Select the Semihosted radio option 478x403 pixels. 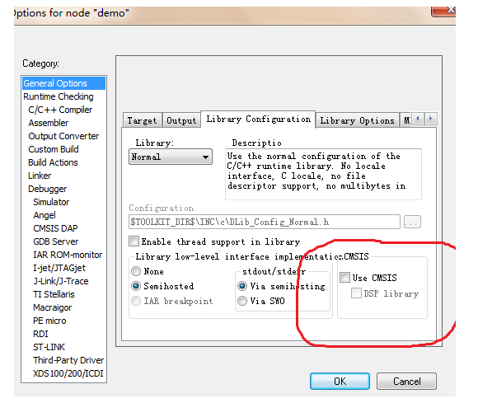[136, 286]
